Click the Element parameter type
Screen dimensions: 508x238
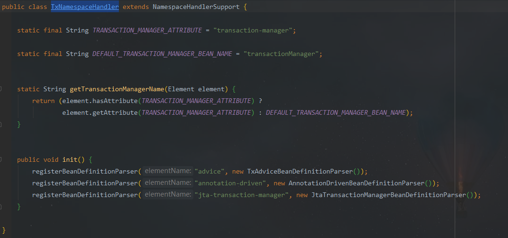click(181, 89)
